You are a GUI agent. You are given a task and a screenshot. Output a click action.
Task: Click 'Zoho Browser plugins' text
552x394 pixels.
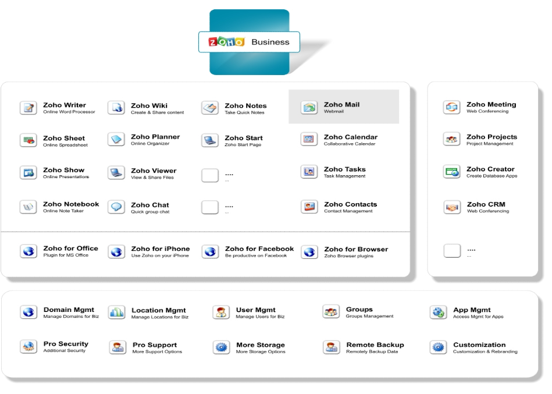pyautogui.click(x=349, y=256)
